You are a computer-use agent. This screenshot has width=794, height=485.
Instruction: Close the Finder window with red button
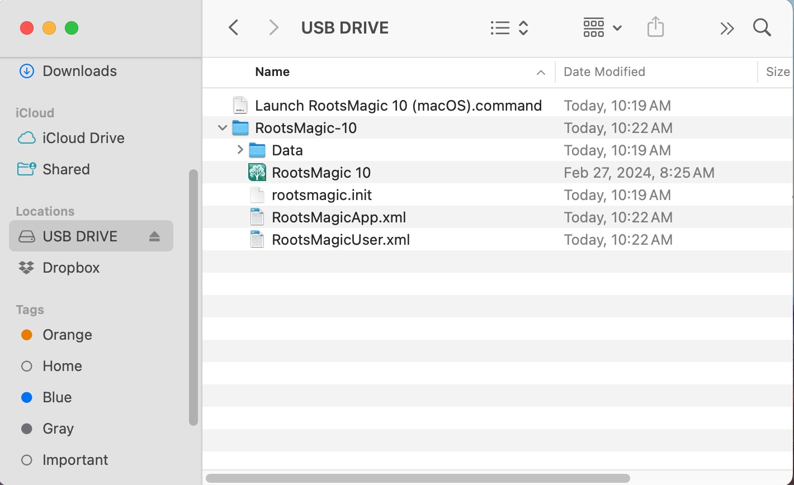(x=27, y=28)
